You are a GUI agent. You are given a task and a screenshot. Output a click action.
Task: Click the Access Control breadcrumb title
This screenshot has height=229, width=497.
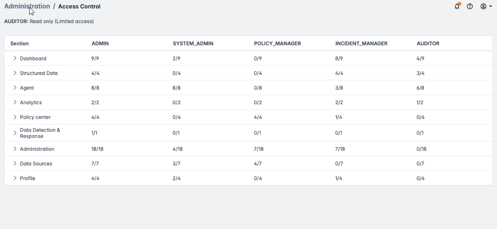[x=79, y=6]
